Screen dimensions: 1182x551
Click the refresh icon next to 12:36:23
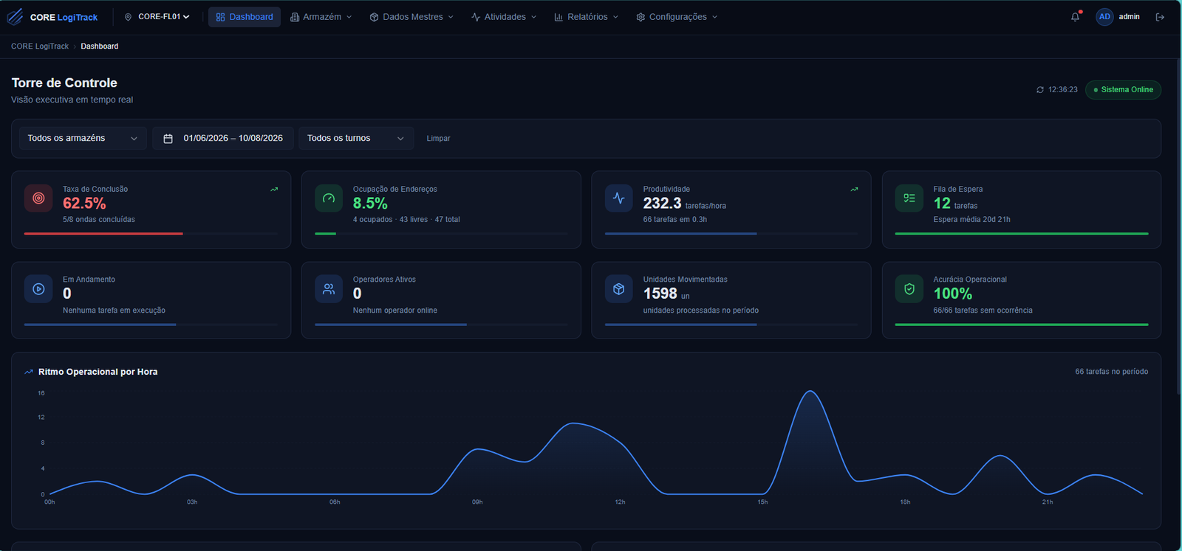pyautogui.click(x=1040, y=90)
